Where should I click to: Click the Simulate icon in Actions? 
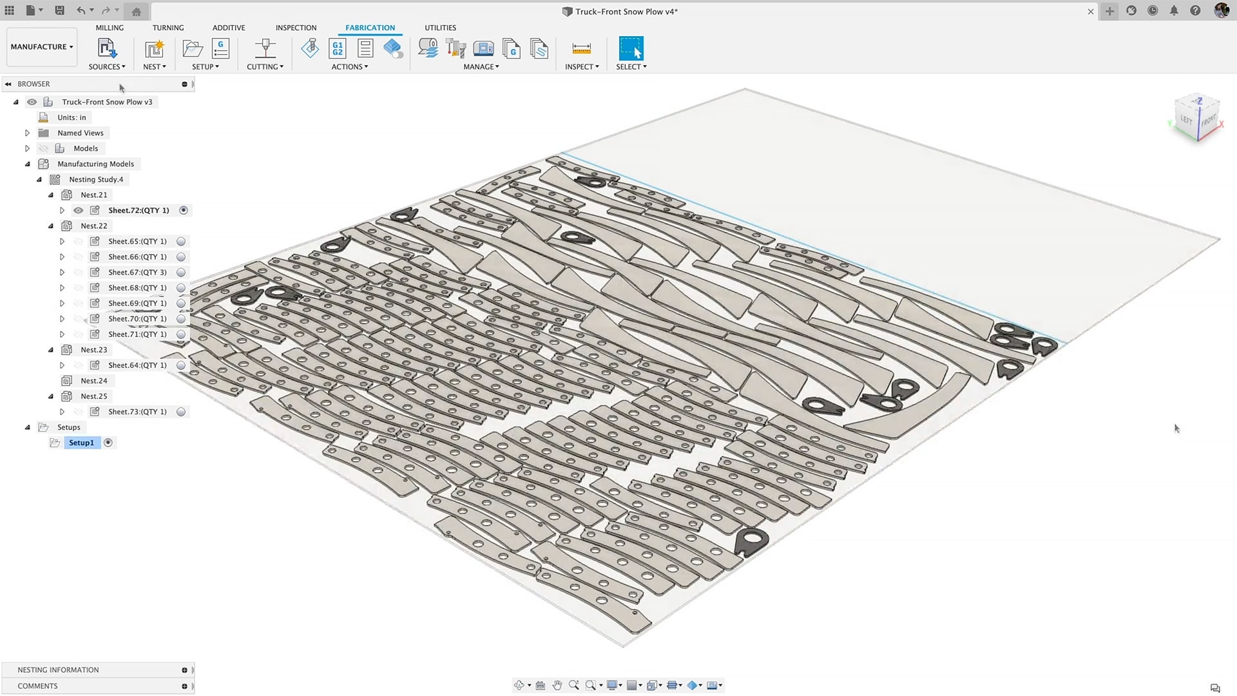point(310,49)
